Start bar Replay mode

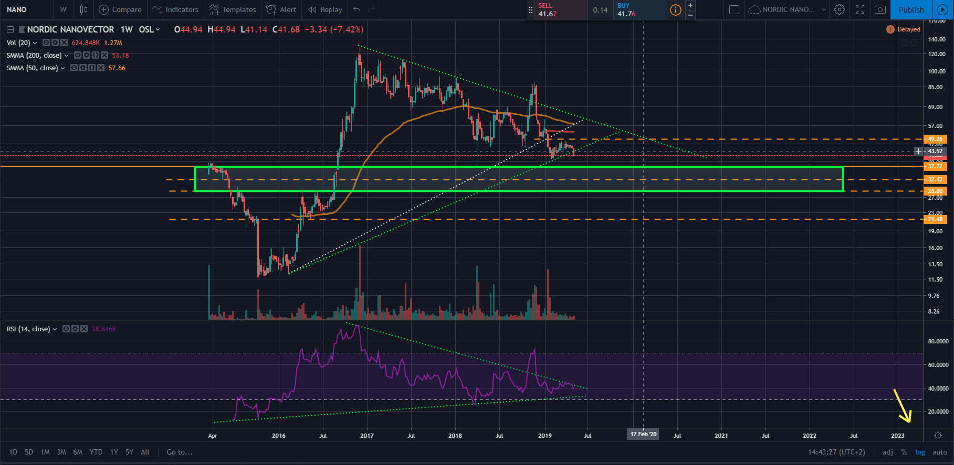[326, 9]
